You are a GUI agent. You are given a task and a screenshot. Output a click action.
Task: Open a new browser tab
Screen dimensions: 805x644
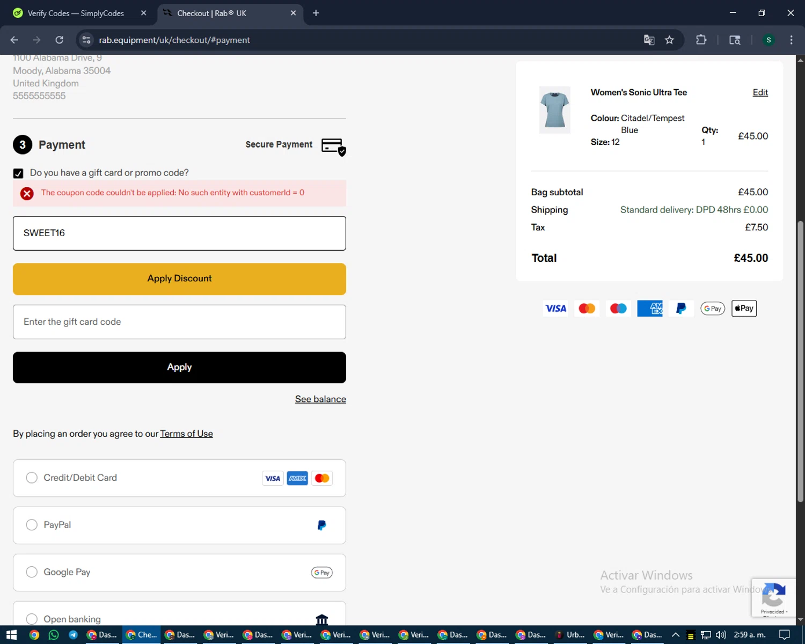click(x=316, y=13)
